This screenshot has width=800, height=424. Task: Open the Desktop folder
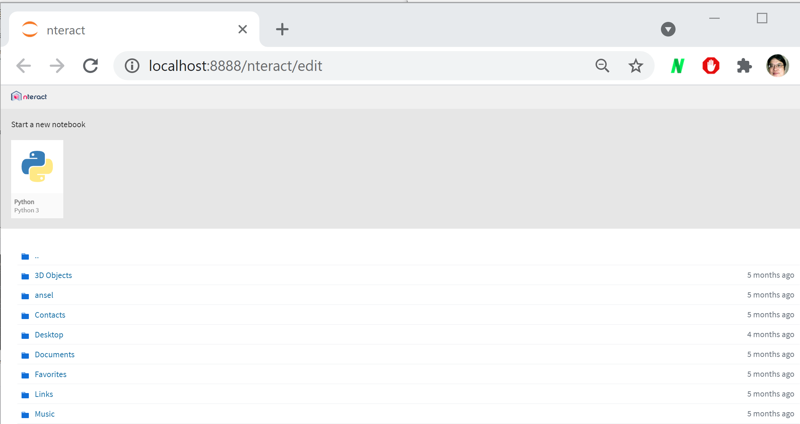click(49, 335)
